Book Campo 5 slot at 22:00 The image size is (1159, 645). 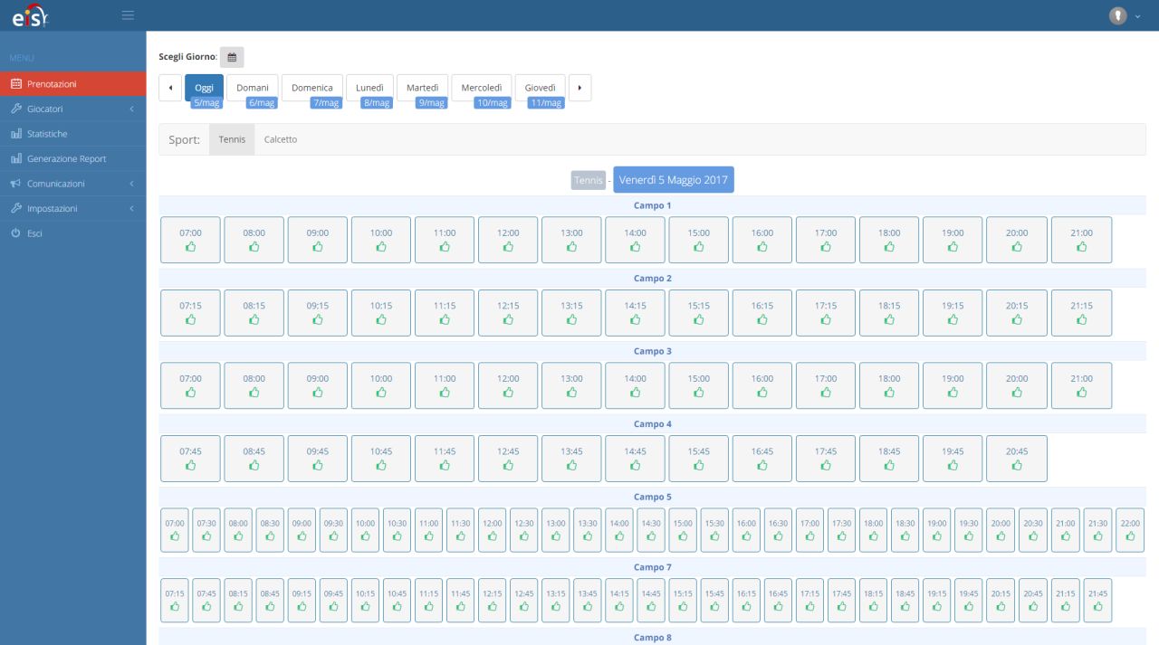(1130, 530)
